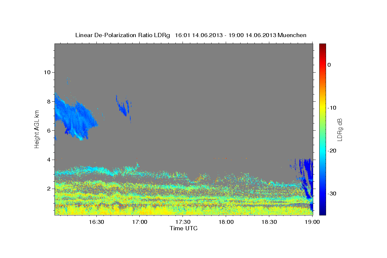
Task: Click the dark blue bottom of the colorbar
Action: point(322,211)
